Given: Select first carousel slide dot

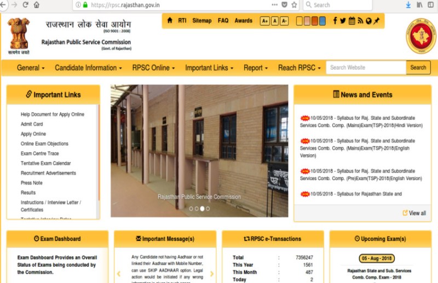Looking at the screenshot, I should tap(191, 209).
